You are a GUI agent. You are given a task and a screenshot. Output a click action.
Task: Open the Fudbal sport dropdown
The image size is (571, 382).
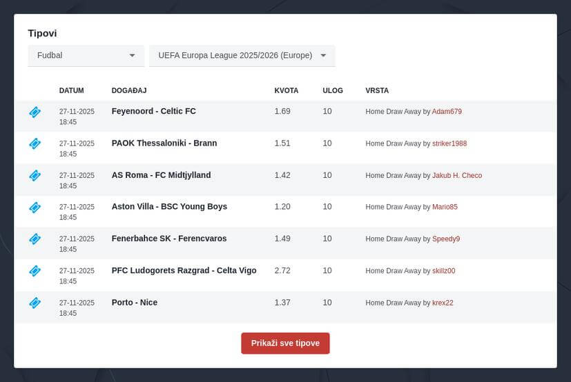coord(86,55)
